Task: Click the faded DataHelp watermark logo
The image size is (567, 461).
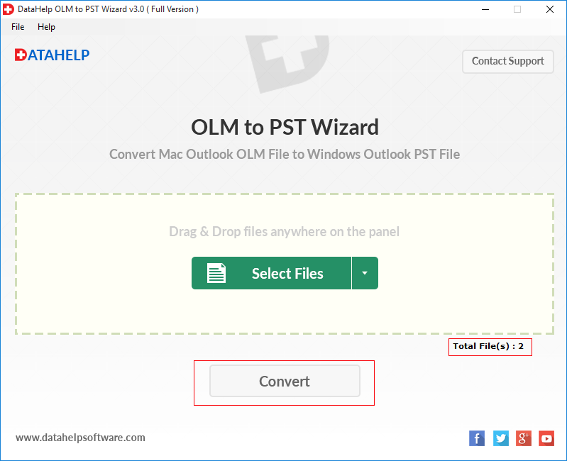Action: 287,63
